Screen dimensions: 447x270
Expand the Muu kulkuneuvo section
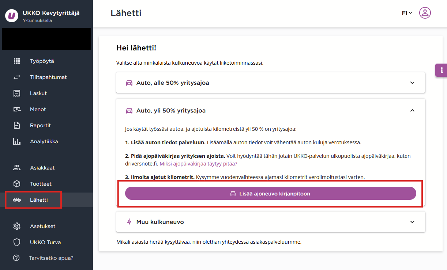(x=271, y=222)
